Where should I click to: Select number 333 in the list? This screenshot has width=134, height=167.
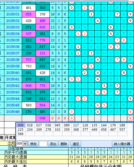point(57,129)
